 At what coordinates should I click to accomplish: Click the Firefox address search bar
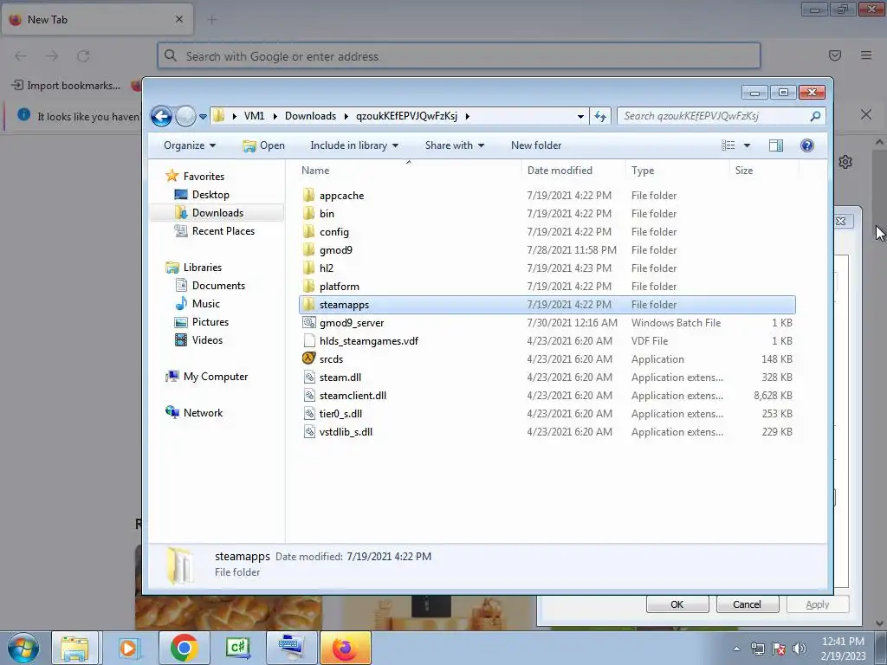[x=459, y=56]
